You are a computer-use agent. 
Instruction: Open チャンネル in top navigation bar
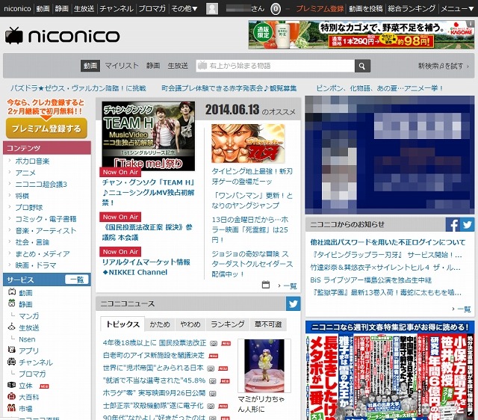pos(117,8)
